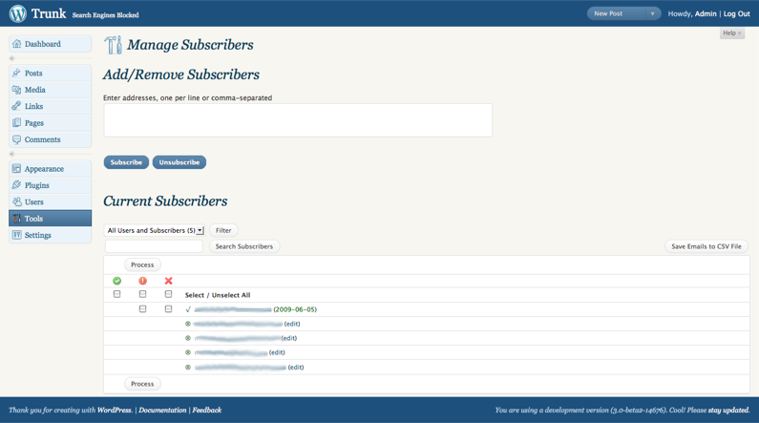Expand the Help tab

[732, 32]
